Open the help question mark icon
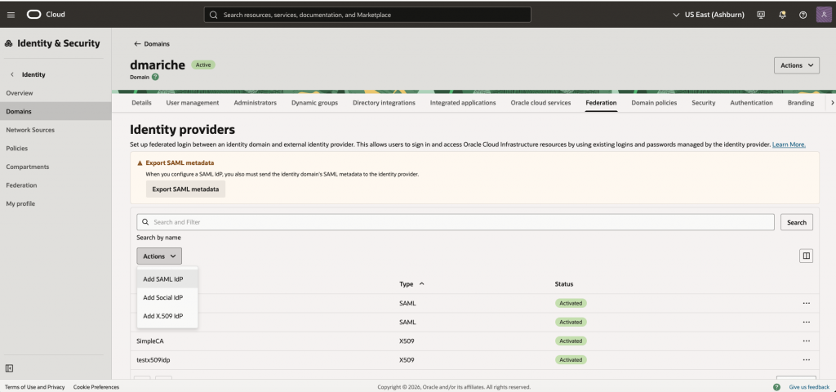The width and height of the screenshot is (836, 392). click(x=803, y=15)
